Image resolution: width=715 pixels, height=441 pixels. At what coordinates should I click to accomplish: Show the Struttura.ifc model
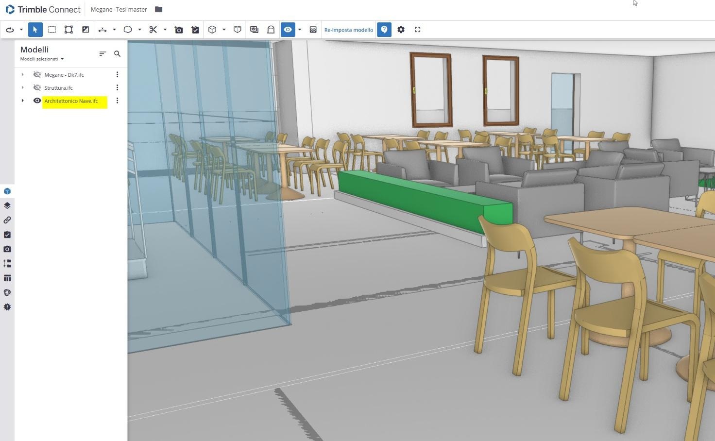tap(37, 87)
